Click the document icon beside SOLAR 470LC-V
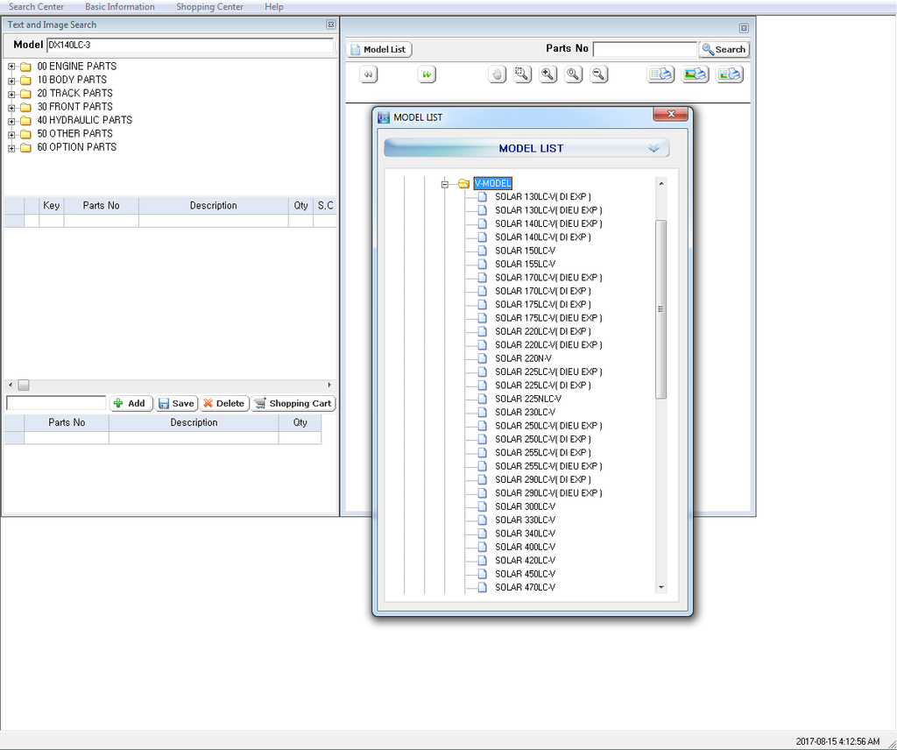This screenshot has height=750, width=897. [483, 587]
